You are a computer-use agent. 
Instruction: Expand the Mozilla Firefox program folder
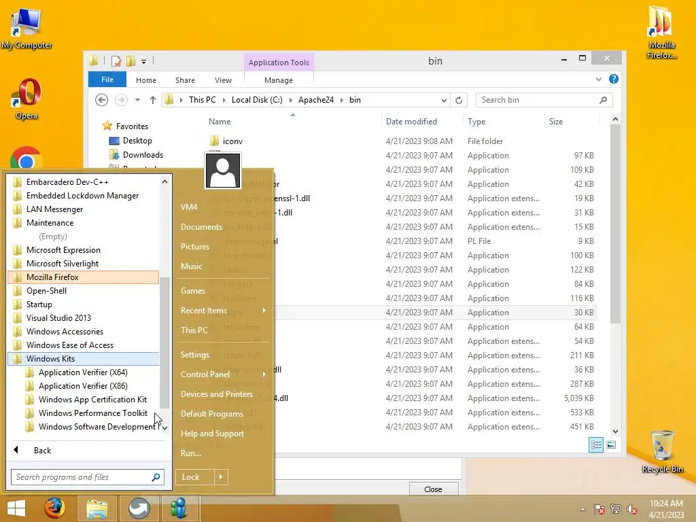point(83,277)
